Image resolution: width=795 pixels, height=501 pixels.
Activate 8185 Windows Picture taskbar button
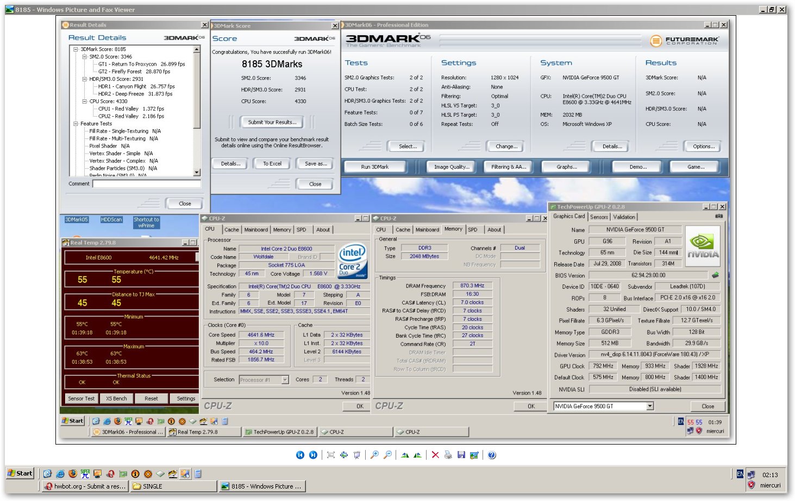point(262,486)
